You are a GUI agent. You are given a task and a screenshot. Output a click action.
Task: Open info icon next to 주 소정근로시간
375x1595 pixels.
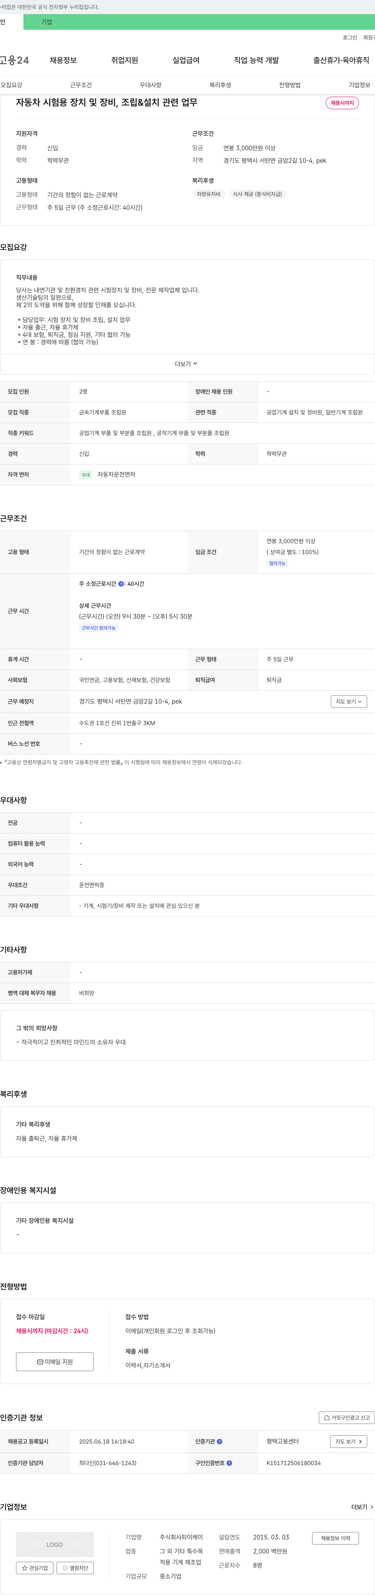pyautogui.click(x=121, y=584)
